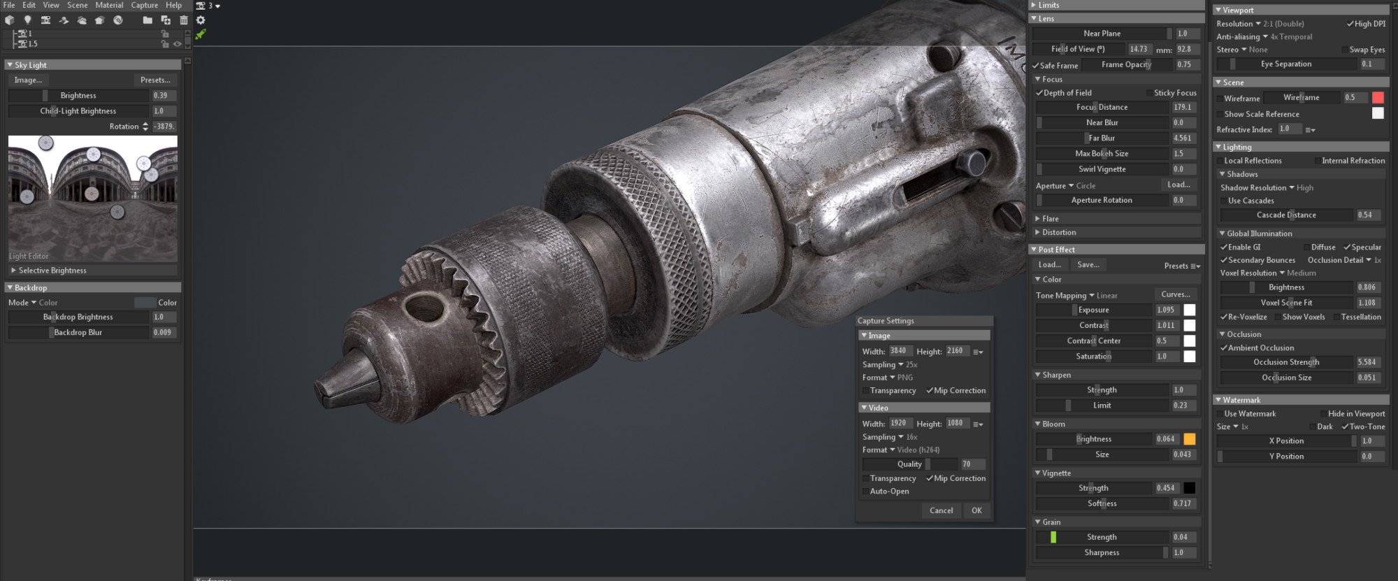Viewport: 1398px width, 581px height.
Task: Load an aperture shape with Load...
Action: (x=1179, y=185)
